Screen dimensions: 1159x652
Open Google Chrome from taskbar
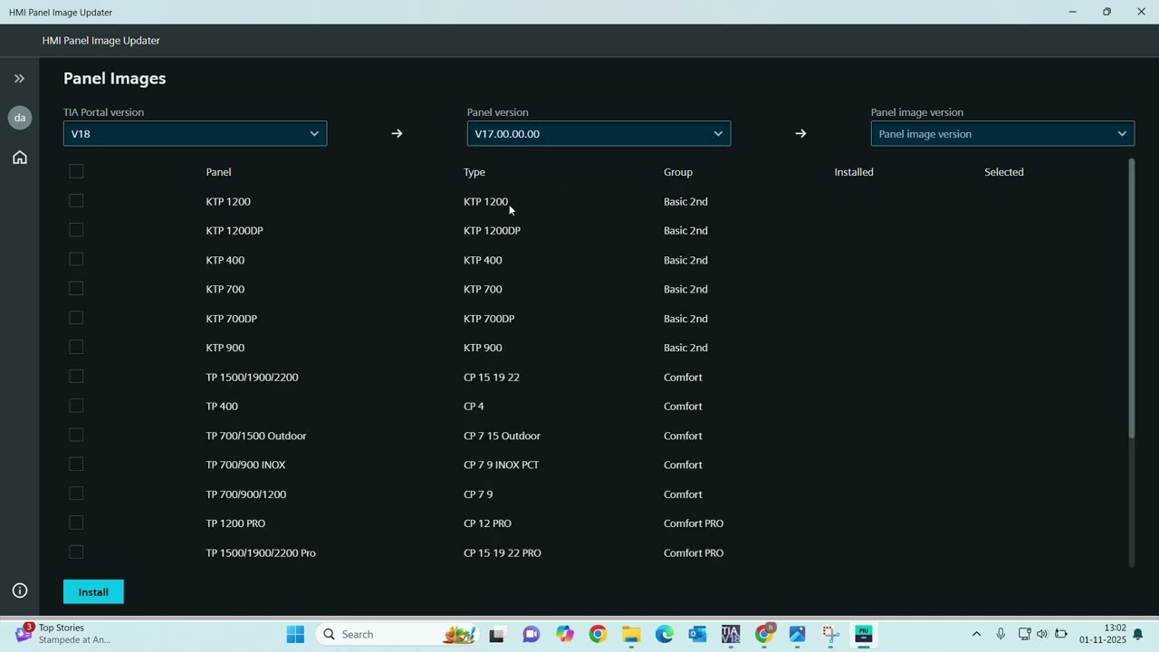point(598,635)
